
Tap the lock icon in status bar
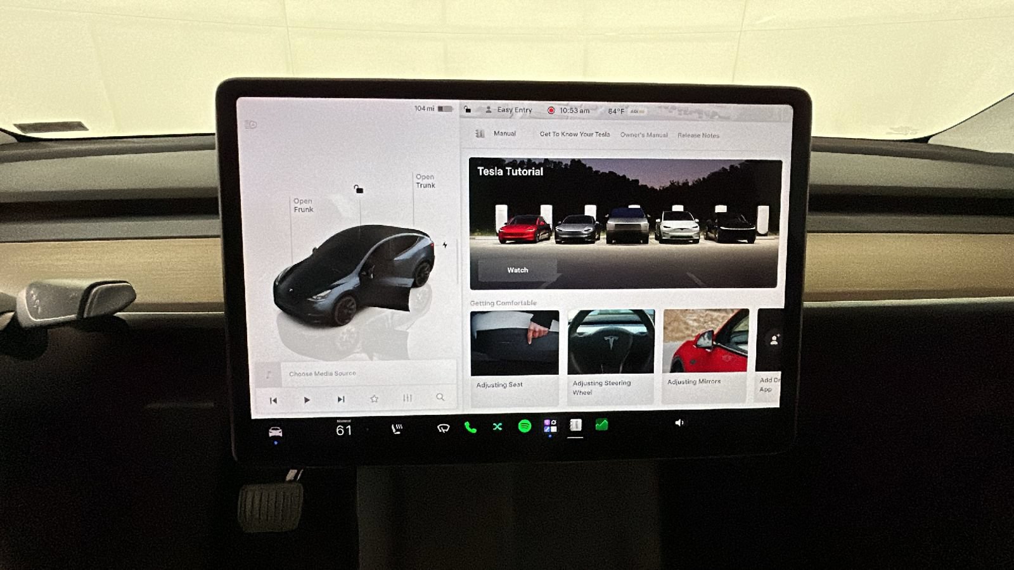coord(467,110)
